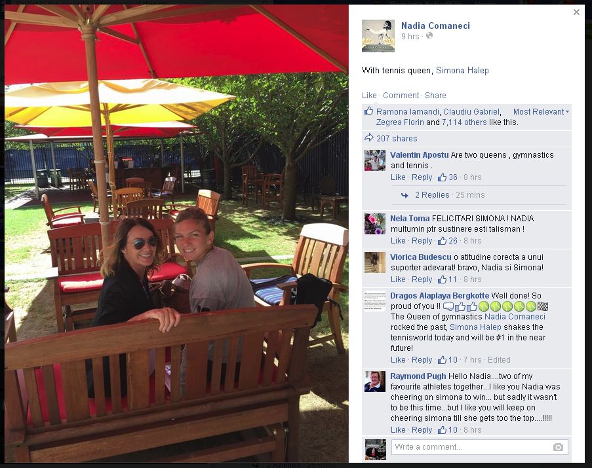
Task: Click the public globe privacy icon
Action: tap(429, 36)
